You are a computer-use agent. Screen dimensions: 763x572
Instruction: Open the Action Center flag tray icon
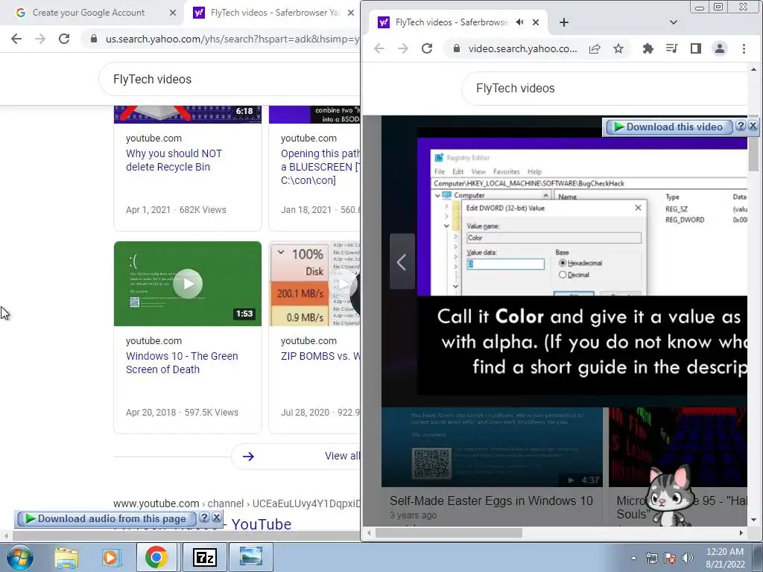click(x=670, y=558)
